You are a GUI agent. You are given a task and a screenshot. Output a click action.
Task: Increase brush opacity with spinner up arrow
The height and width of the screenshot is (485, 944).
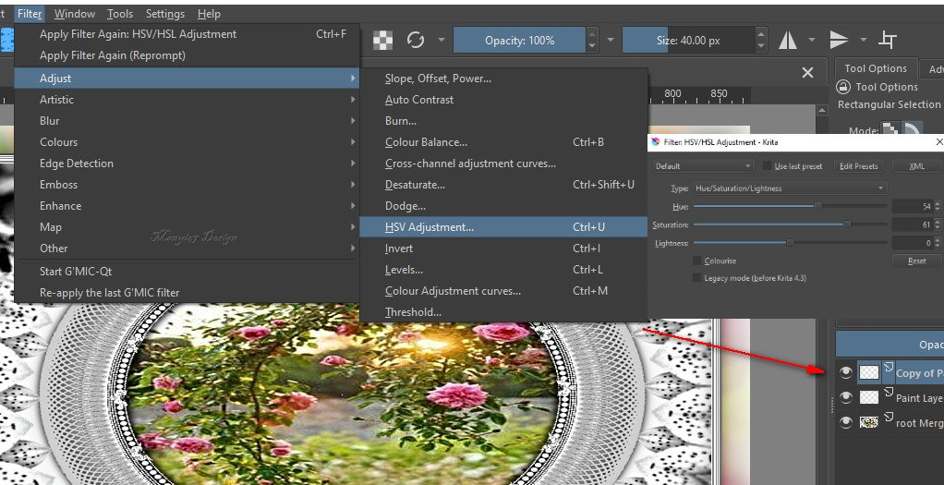click(592, 34)
